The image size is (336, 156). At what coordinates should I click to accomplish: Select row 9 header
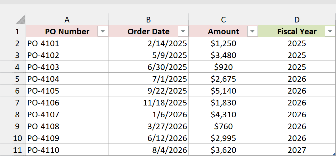point(13,126)
